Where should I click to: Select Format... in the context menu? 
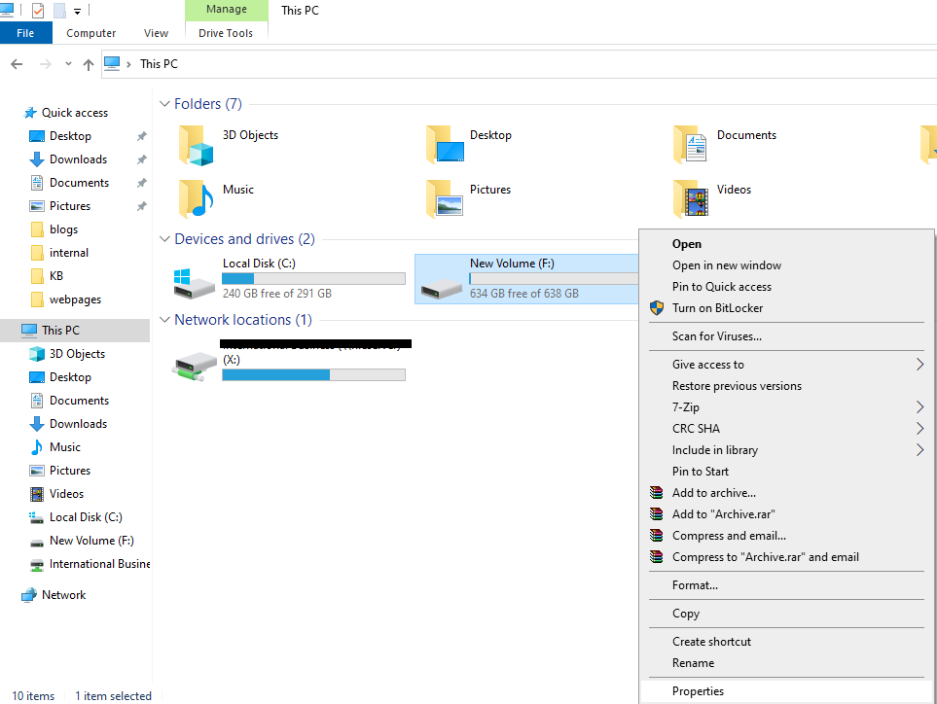point(695,585)
